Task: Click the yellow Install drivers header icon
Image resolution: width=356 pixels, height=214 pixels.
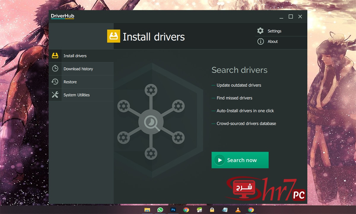Action: 113,36
